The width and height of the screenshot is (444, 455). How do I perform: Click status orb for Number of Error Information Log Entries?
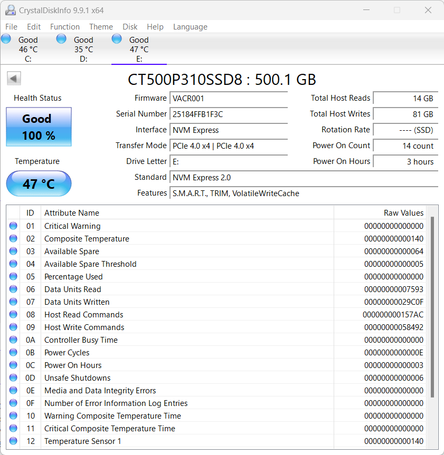pos(13,403)
